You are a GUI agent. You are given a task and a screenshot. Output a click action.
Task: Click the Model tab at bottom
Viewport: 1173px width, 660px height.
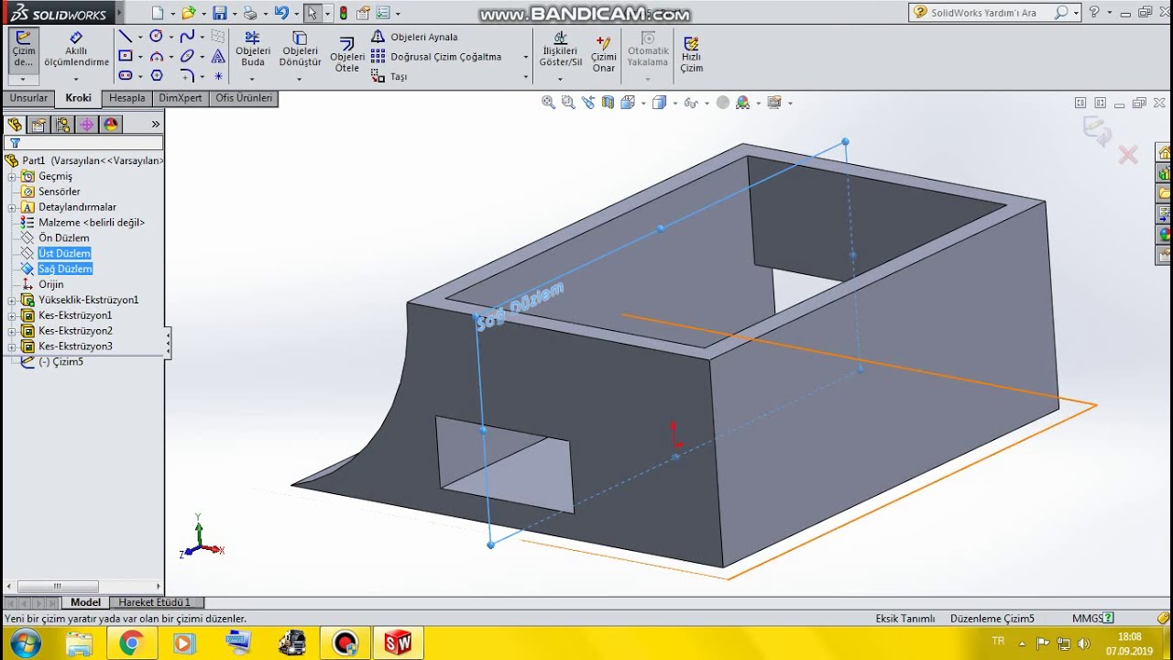pyautogui.click(x=85, y=602)
